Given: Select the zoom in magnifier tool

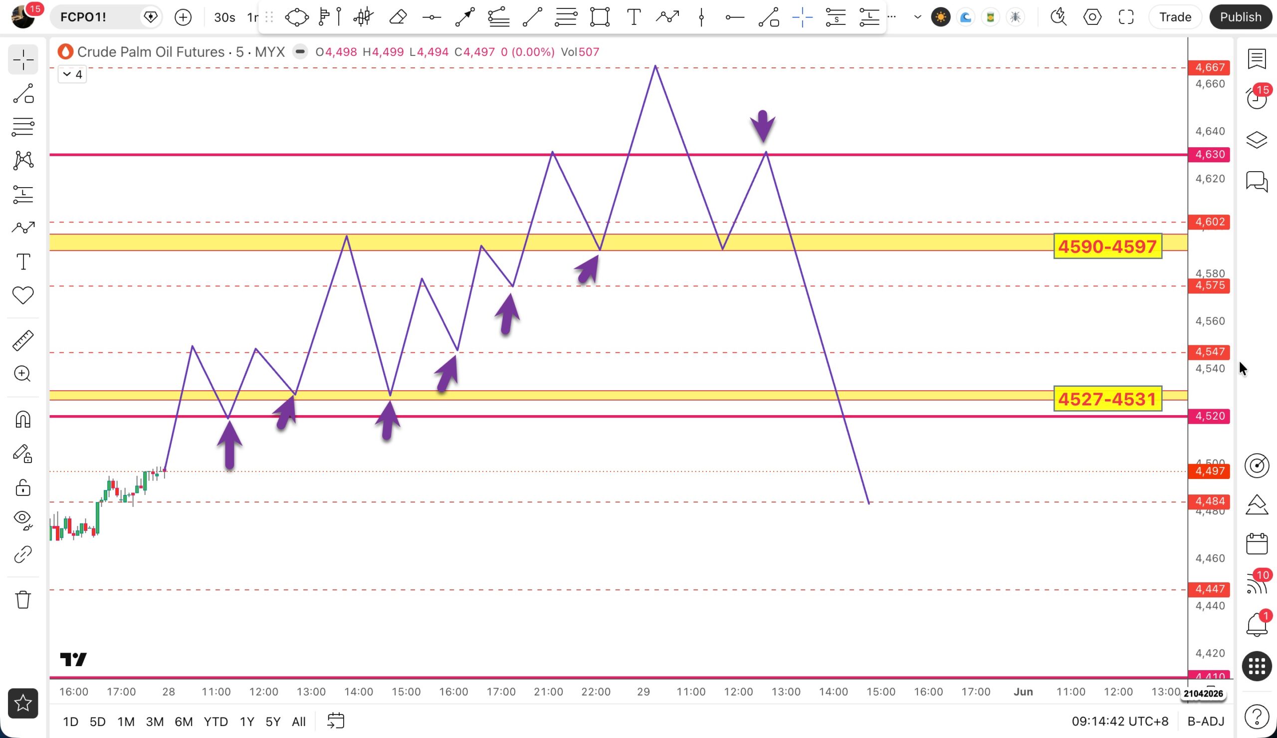Looking at the screenshot, I should tap(23, 374).
